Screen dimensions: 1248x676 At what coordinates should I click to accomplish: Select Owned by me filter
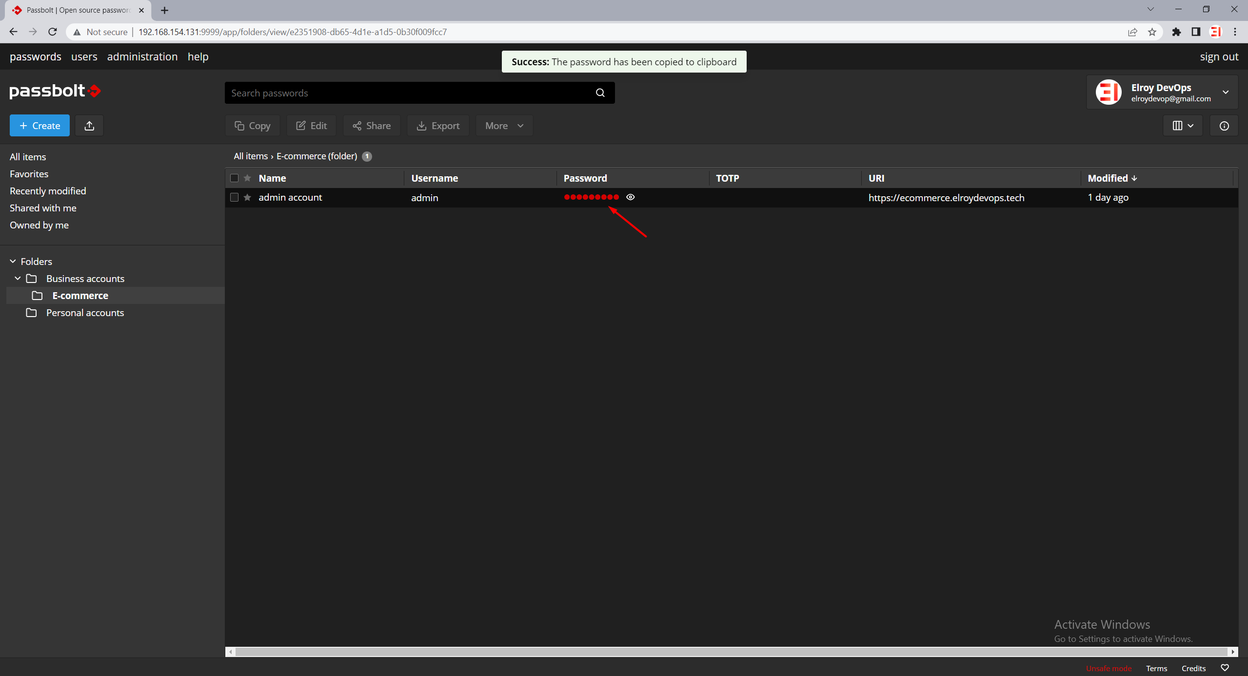tap(39, 225)
